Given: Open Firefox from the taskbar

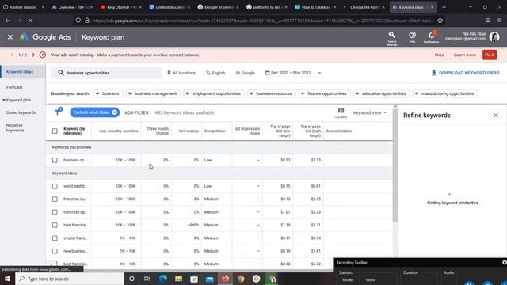Looking at the screenshot, I should 225,279.
